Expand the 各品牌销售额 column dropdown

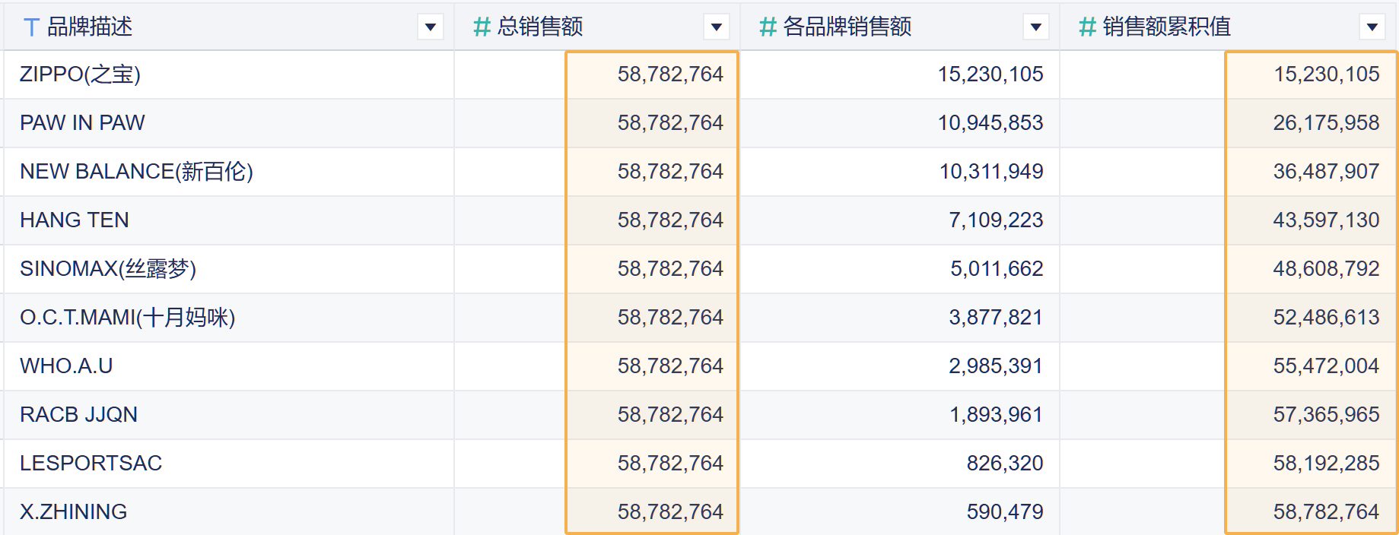(1035, 27)
